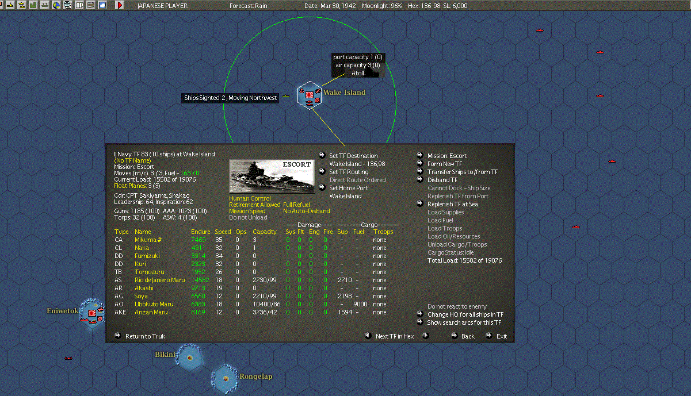The image size is (691, 396).
Task: Click the green land units toolbar icon
Action: point(33,5)
